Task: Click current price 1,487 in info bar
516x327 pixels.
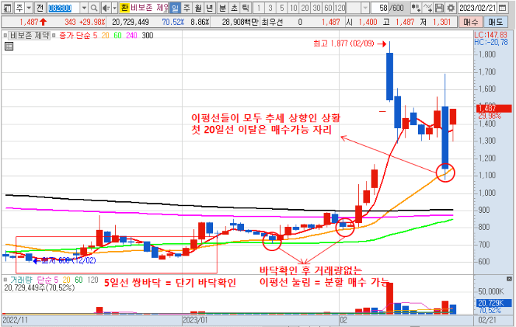Action: [29, 22]
